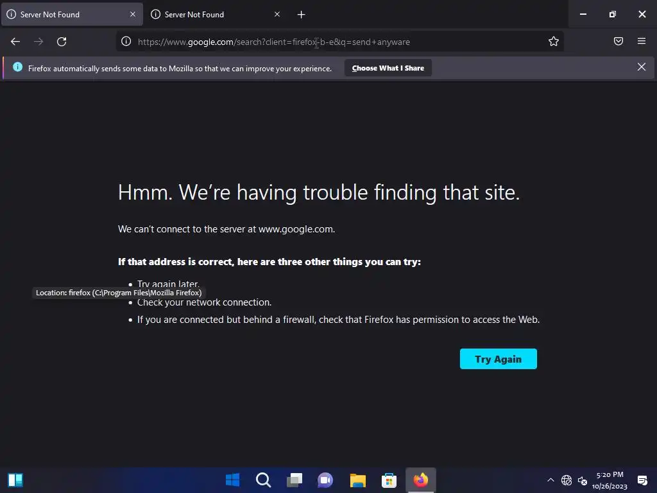The width and height of the screenshot is (657, 493).
Task: Show hidden system tray icons
Action: pos(550,480)
